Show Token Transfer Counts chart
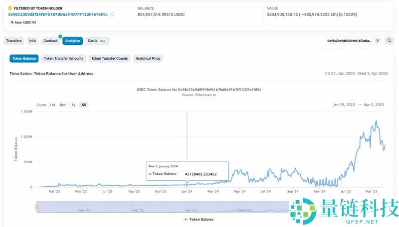The height and width of the screenshot is (227, 399). (109, 58)
